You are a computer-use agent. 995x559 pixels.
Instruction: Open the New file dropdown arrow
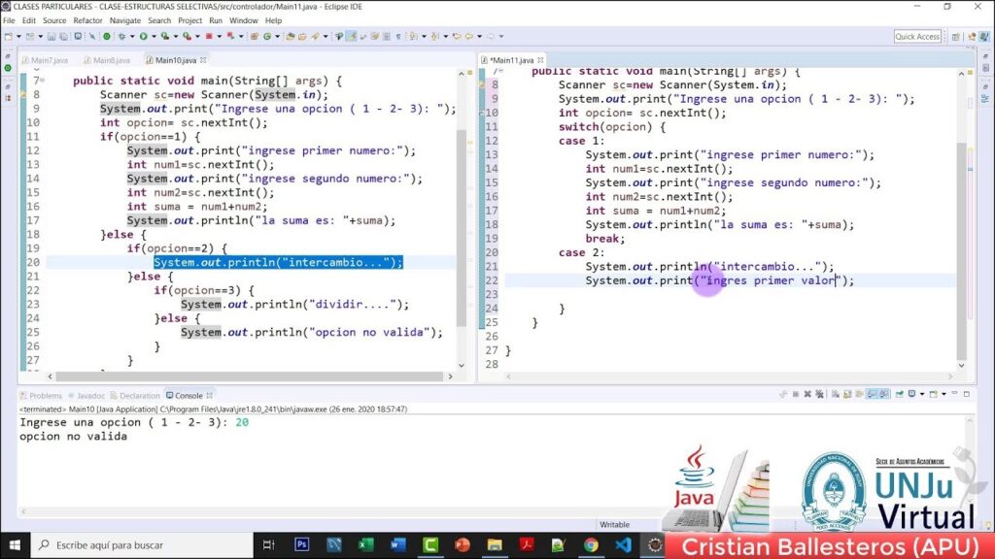pyautogui.click(x=17, y=37)
